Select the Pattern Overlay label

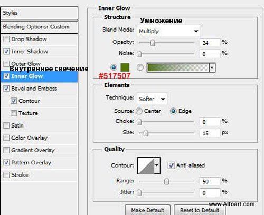pyautogui.click(x=31, y=162)
